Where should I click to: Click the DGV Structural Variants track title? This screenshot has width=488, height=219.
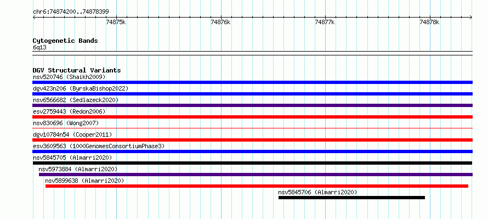click(77, 70)
